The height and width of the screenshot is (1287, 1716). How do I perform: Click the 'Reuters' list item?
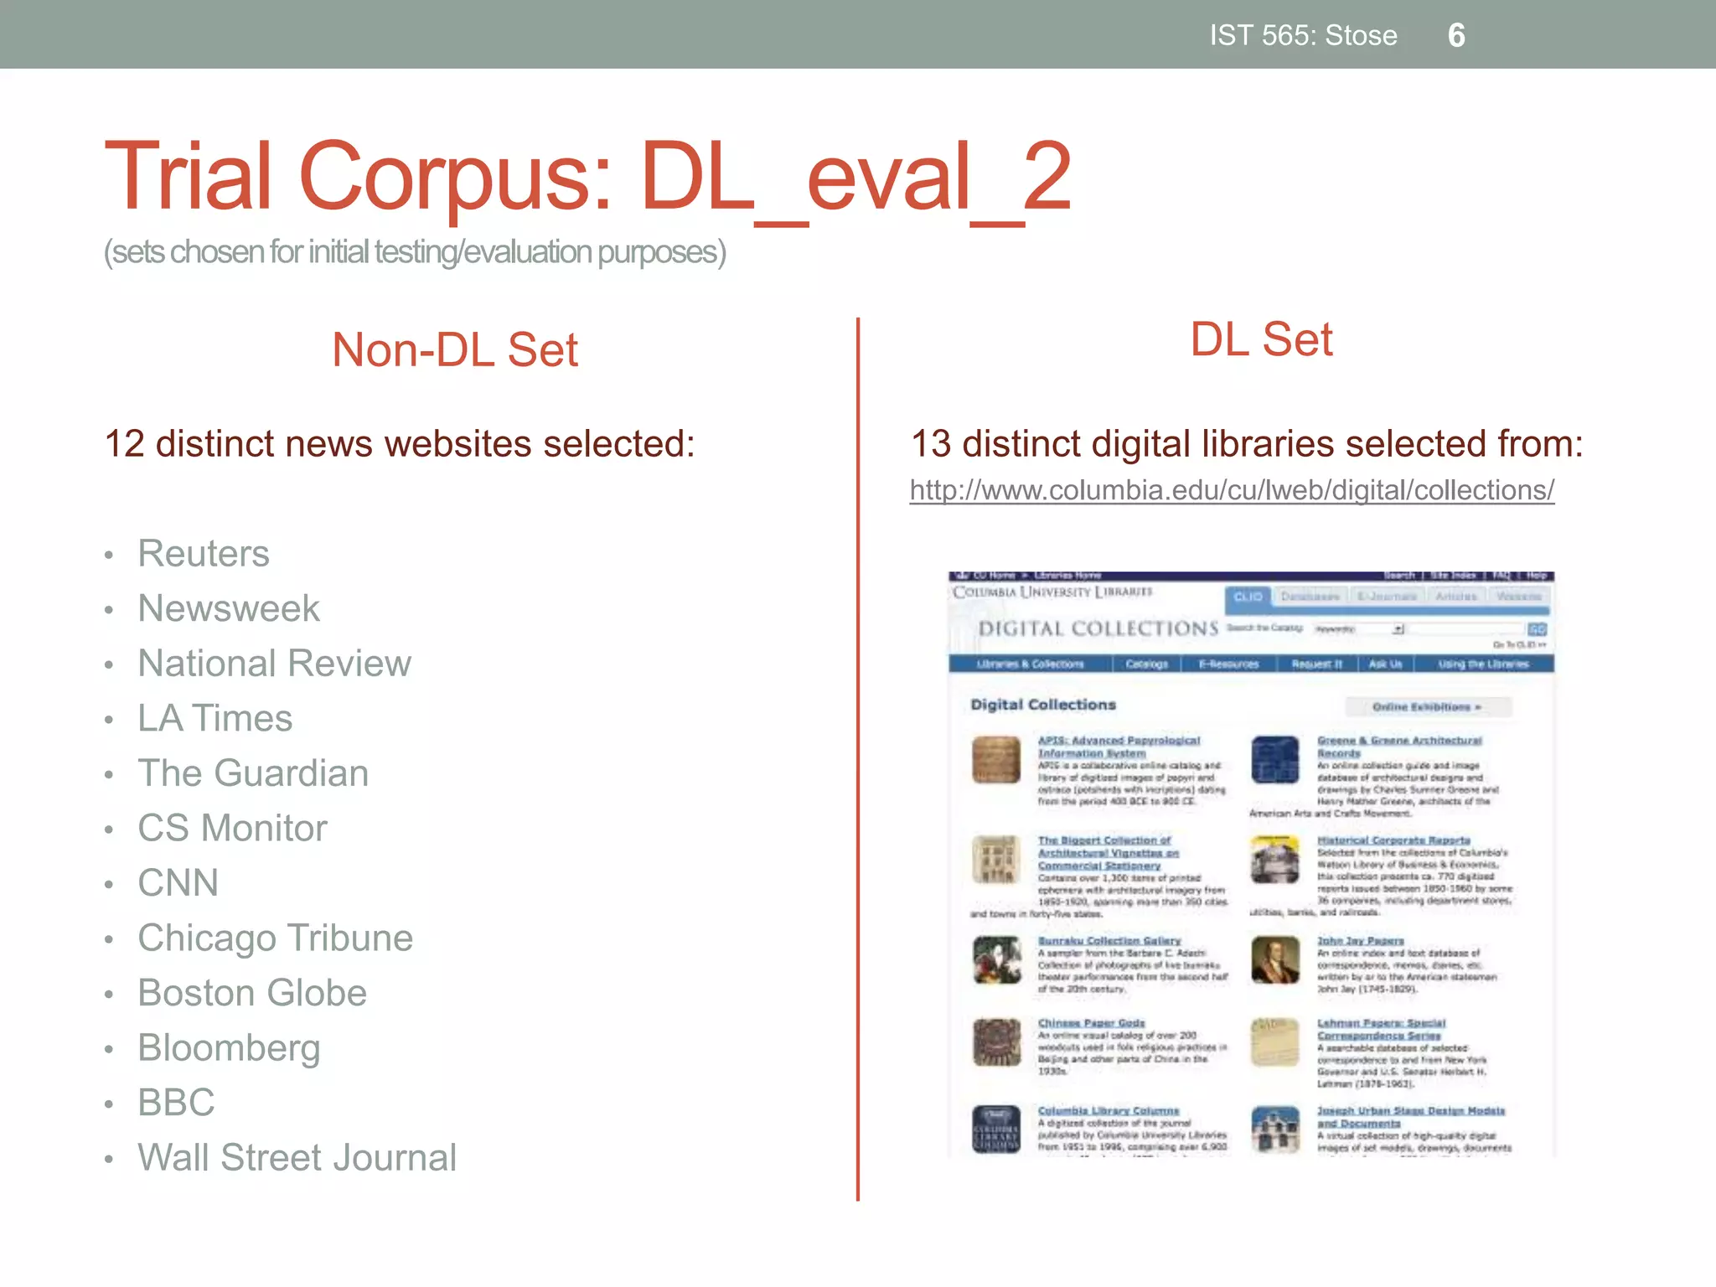(204, 554)
